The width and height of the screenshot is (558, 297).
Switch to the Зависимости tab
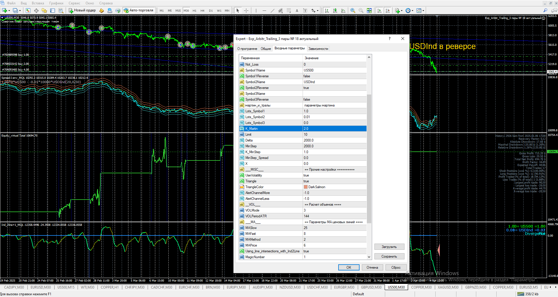coord(318,49)
